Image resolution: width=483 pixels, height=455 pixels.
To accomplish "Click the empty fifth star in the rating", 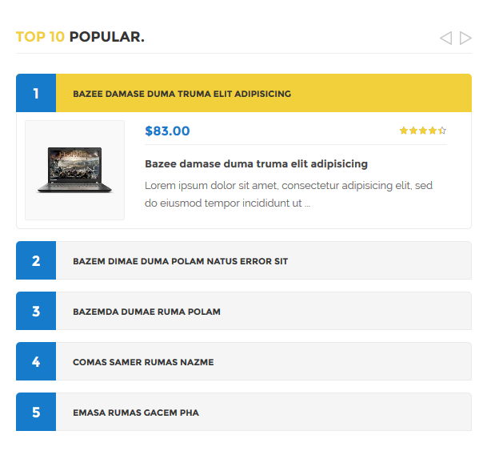I will click(443, 131).
